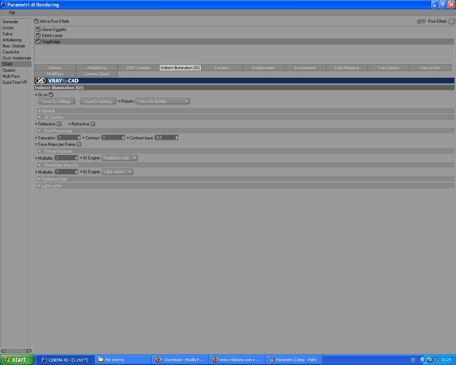Screen dimensions: 456x365
Task: Open Secondary bounces GI Engine dropdown
Action: pos(117,172)
